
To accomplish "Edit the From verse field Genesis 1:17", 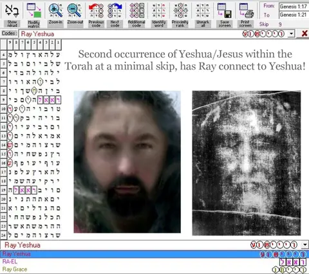I will coord(294,6).
